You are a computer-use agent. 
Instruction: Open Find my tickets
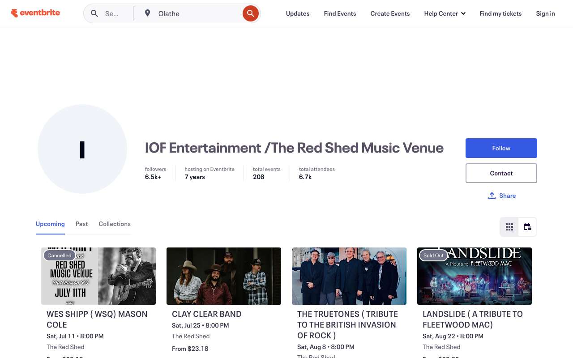tap(500, 13)
